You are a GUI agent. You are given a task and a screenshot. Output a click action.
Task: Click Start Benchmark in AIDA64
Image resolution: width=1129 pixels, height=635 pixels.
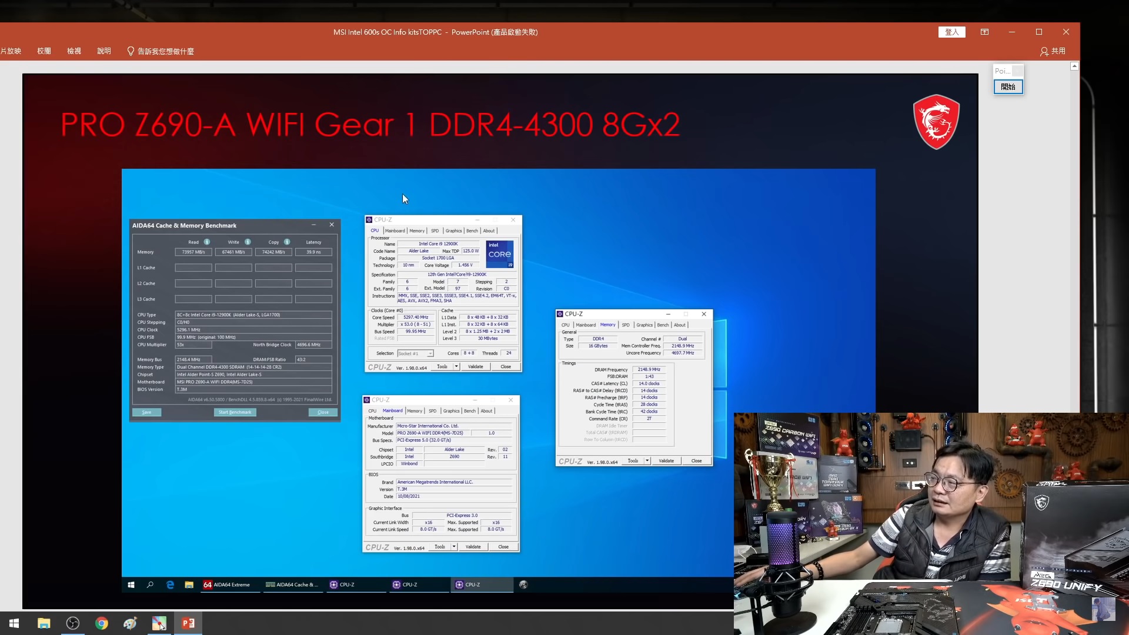[x=235, y=412]
